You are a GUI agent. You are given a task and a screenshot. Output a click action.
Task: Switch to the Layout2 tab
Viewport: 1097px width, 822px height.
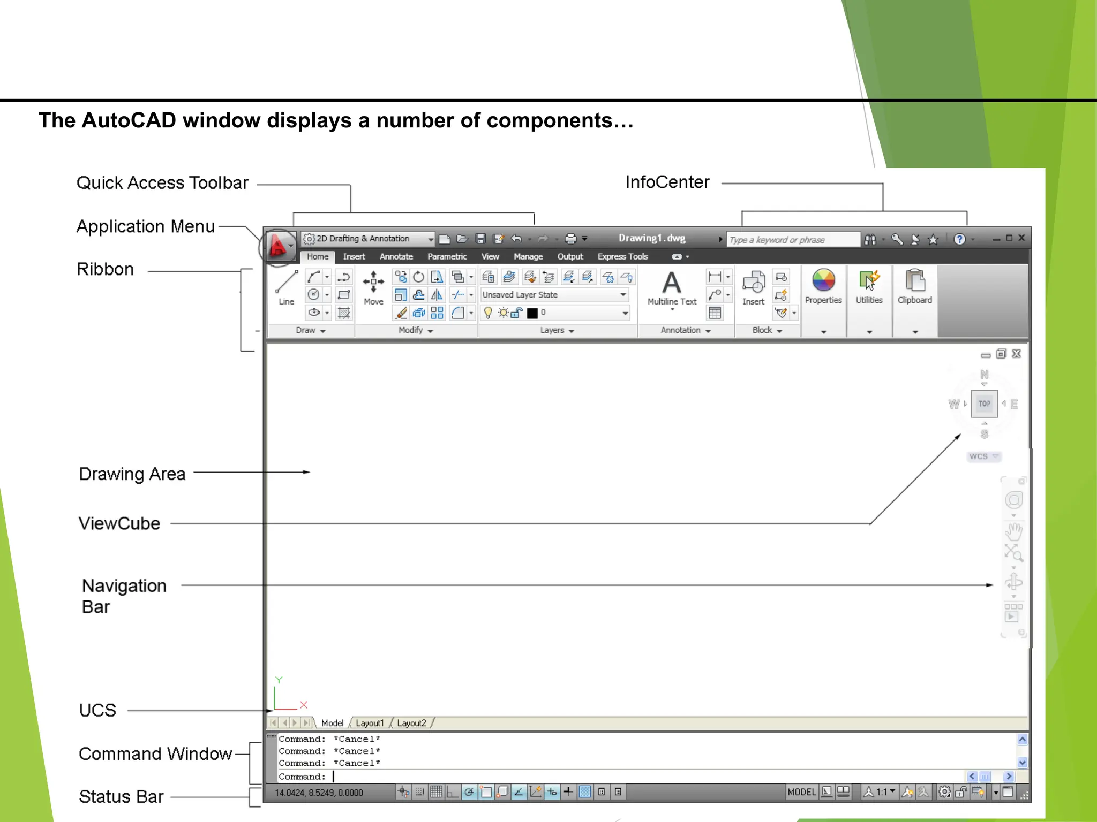pos(411,724)
